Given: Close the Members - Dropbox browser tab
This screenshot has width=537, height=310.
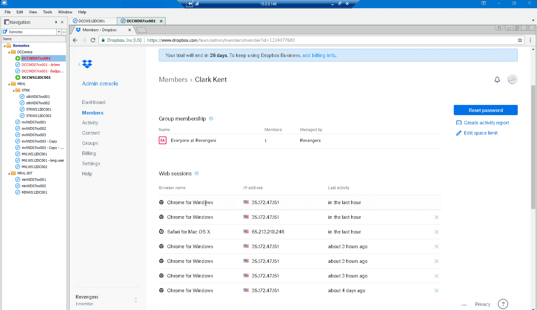Looking at the screenshot, I should (129, 30).
